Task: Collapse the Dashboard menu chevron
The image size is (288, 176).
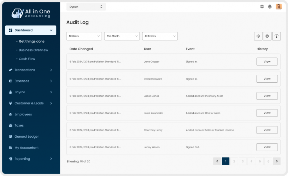Action: [51, 30]
